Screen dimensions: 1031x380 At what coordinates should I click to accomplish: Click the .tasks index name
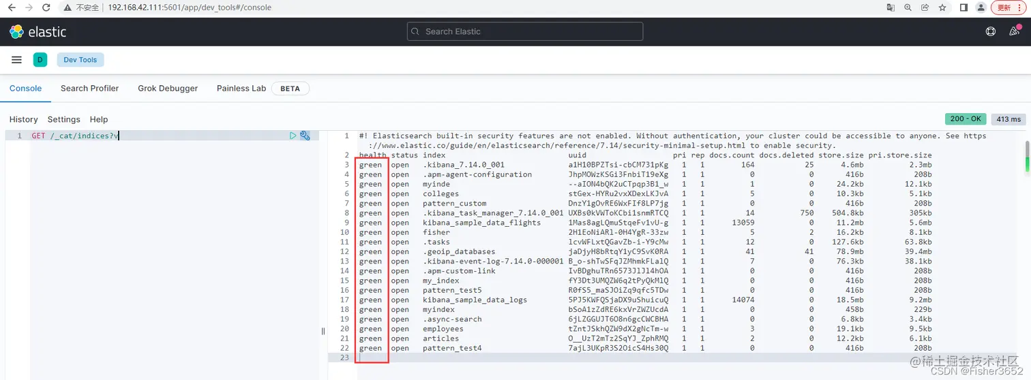436,242
